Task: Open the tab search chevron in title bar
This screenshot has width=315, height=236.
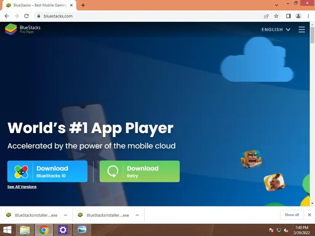Action: tap(277, 5)
